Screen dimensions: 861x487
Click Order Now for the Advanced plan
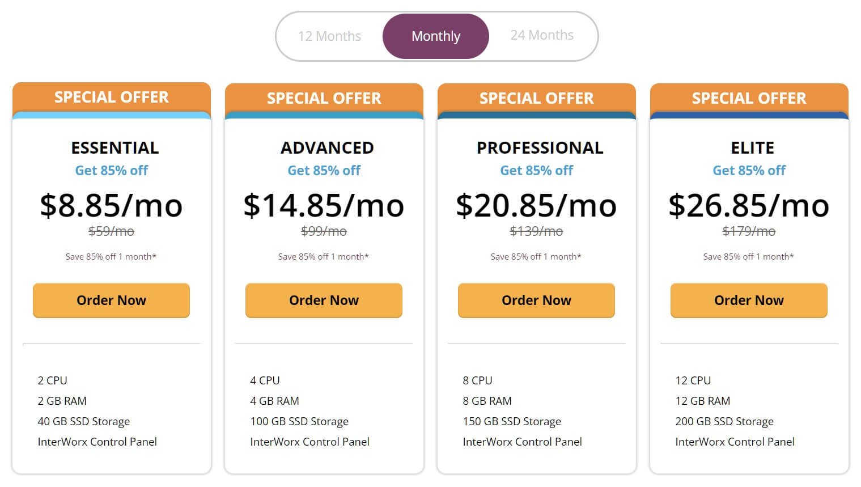pos(324,300)
